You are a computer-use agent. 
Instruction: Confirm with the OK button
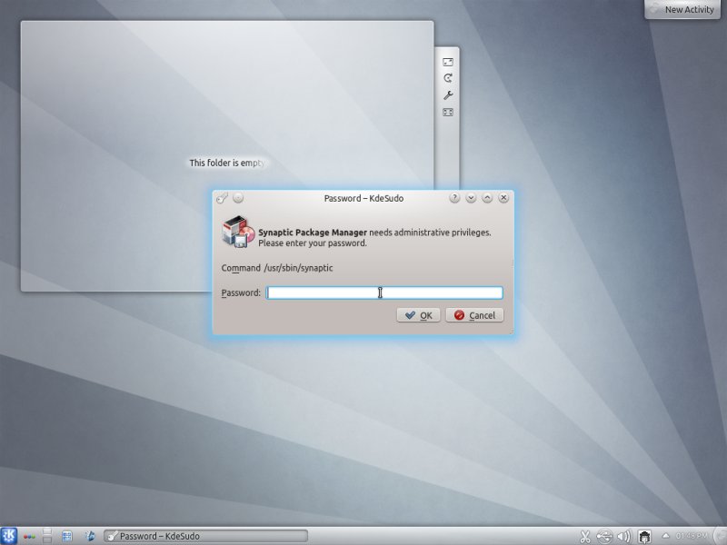418,315
